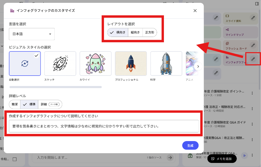Close the infographic customization dialog

coord(195,11)
